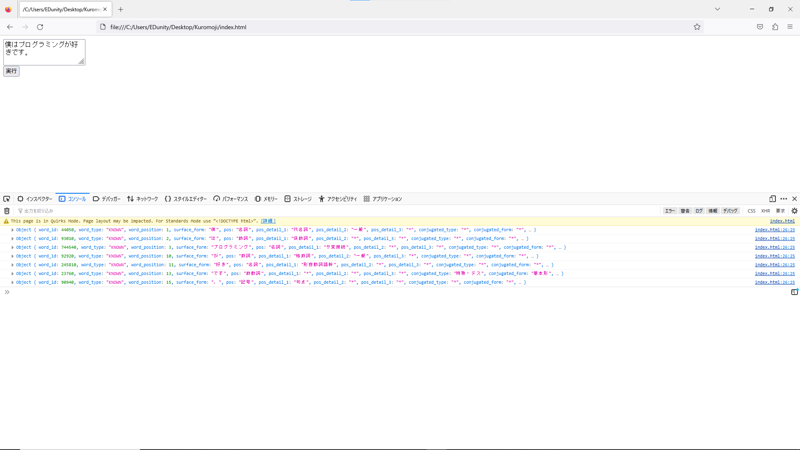Enable the CSS message filter
This screenshot has height=450, width=800.
pyautogui.click(x=752, y=211)
